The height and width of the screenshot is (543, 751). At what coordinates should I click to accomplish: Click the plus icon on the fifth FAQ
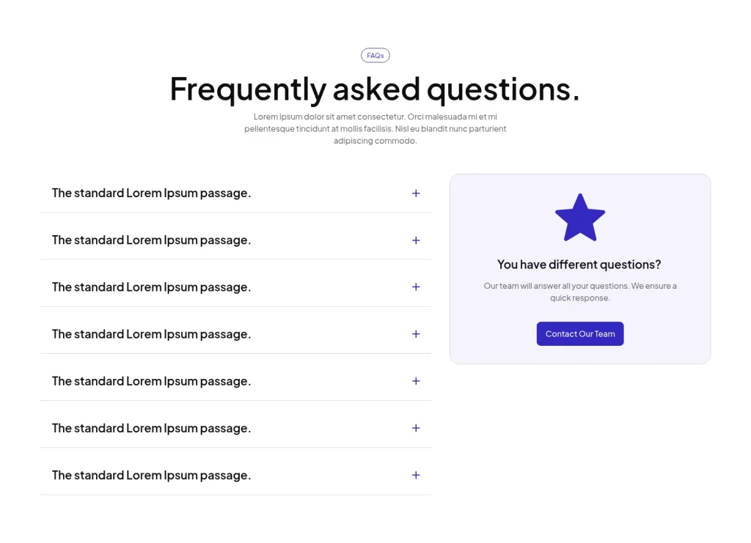coord(416,380)
